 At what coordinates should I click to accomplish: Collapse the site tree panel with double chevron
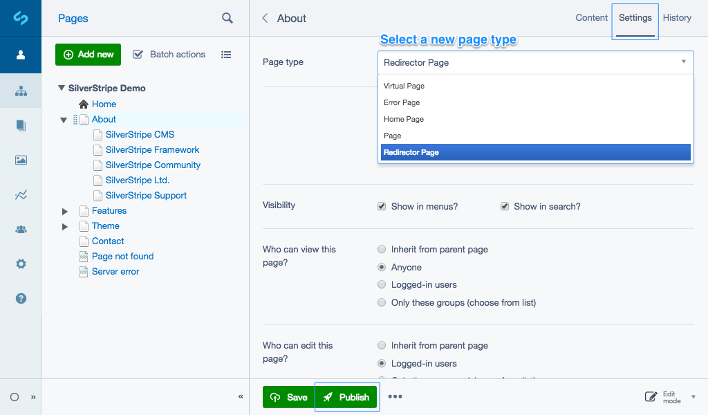[x=240, y=396]
